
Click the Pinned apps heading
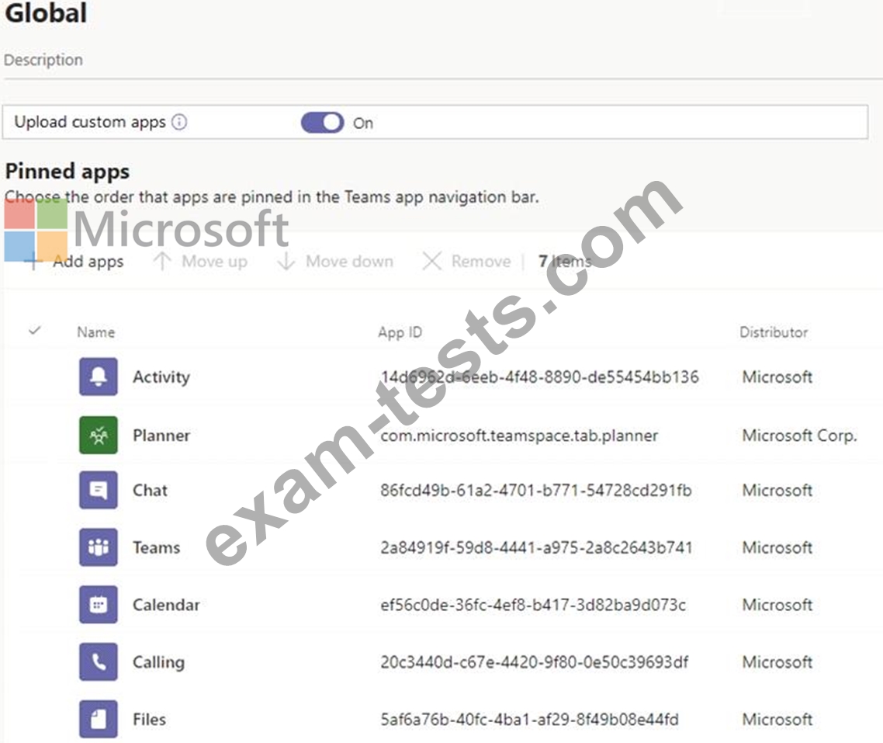point(67,172)
